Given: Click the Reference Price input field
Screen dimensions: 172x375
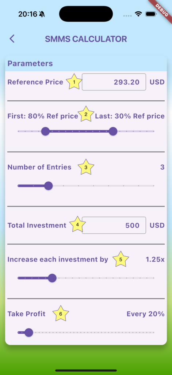Looking at the screenshot, I should pos(114,82).
